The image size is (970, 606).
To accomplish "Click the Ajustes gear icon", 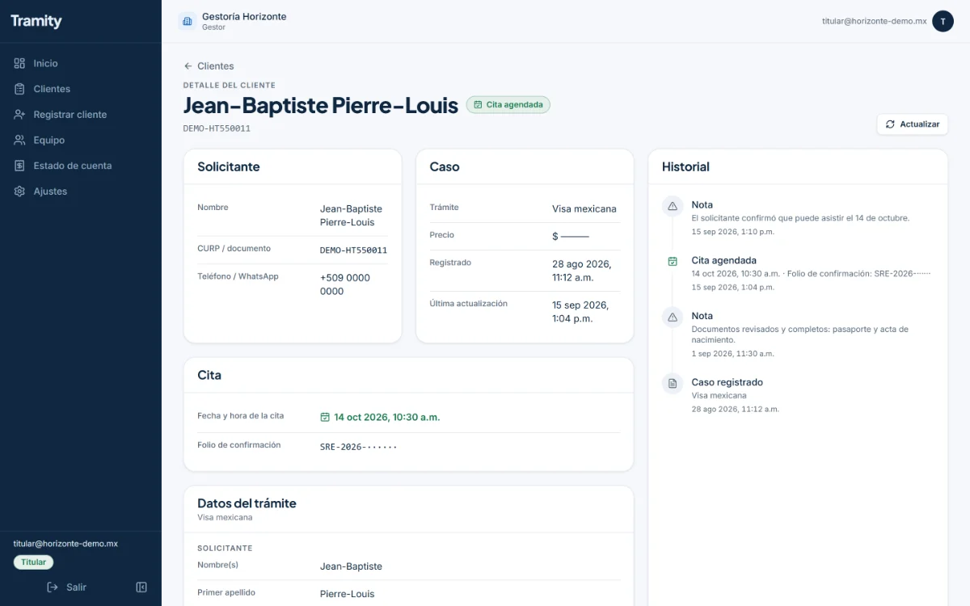I will (x=19, y=191).
